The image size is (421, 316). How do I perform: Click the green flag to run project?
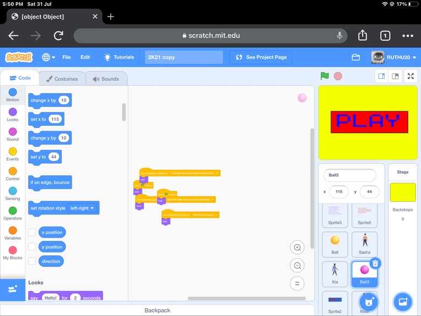(x=325, y=76)
